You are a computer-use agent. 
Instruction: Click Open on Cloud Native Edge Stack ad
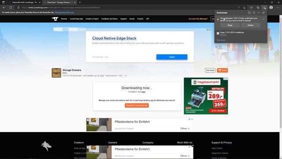172,57
